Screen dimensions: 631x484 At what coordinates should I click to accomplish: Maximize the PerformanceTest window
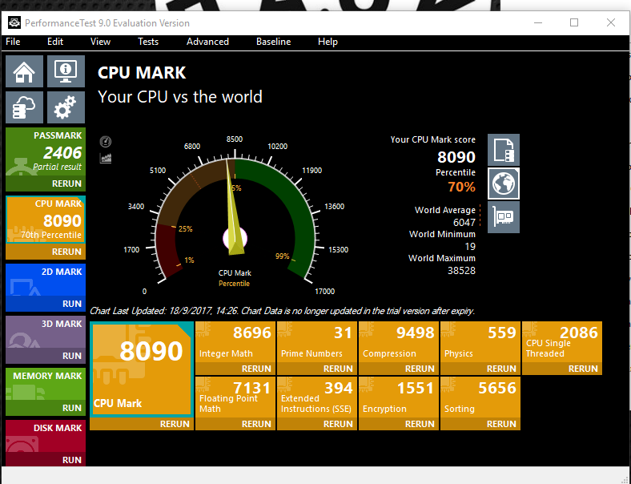point(574,22)
